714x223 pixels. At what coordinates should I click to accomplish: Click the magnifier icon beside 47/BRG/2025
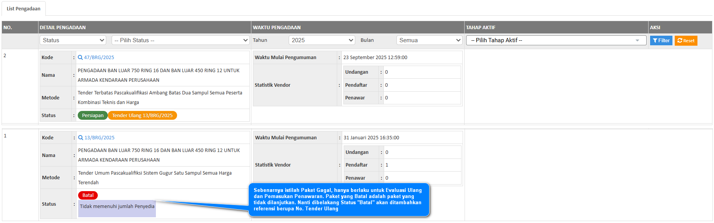click(x=80, y=58)
